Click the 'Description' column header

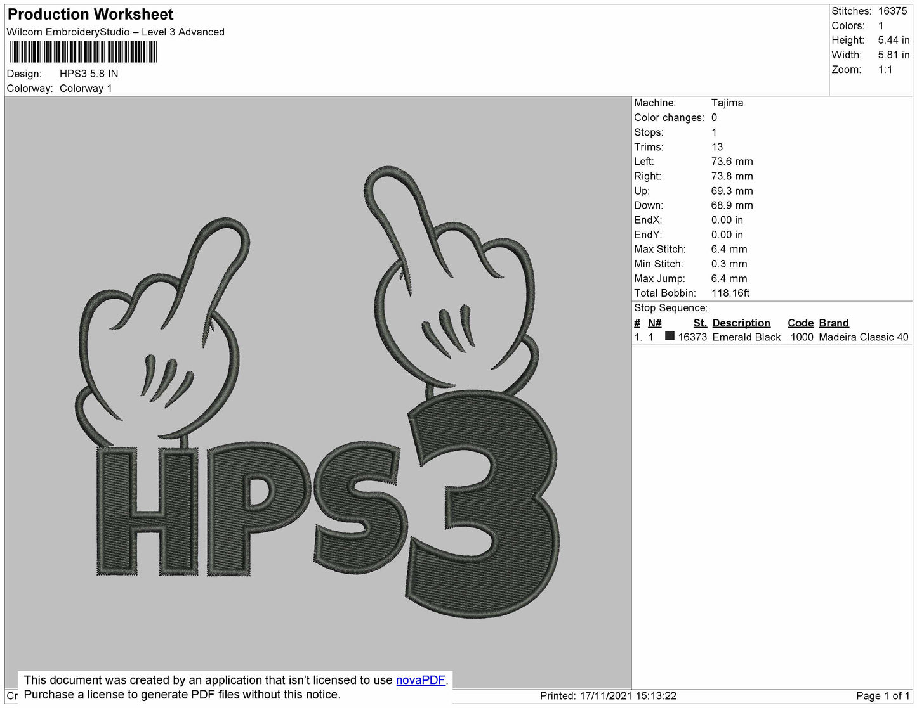tap(741, 323)
